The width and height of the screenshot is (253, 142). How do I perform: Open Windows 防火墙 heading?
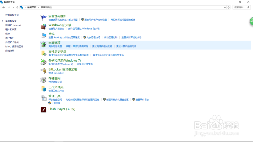coord(60,25)
